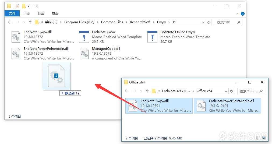272x144 pixels.
Task: Click the search magnifier in window 19
Action: click(239, 22)
